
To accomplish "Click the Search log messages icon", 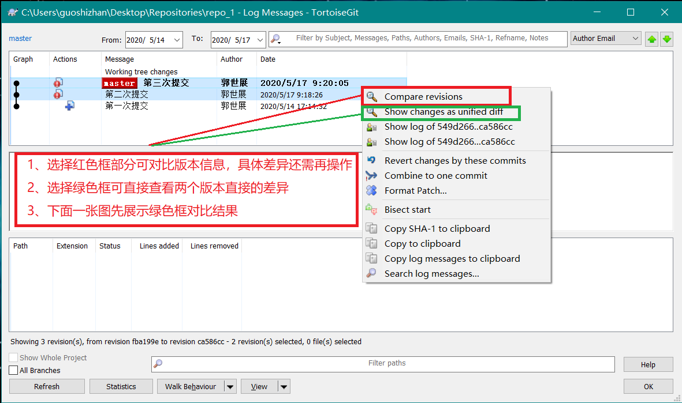I will tap(372, 273).
